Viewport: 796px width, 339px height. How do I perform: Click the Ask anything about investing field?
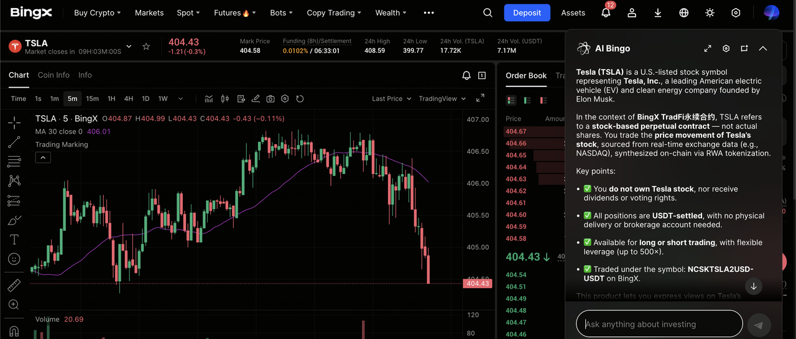pos(659,324)
